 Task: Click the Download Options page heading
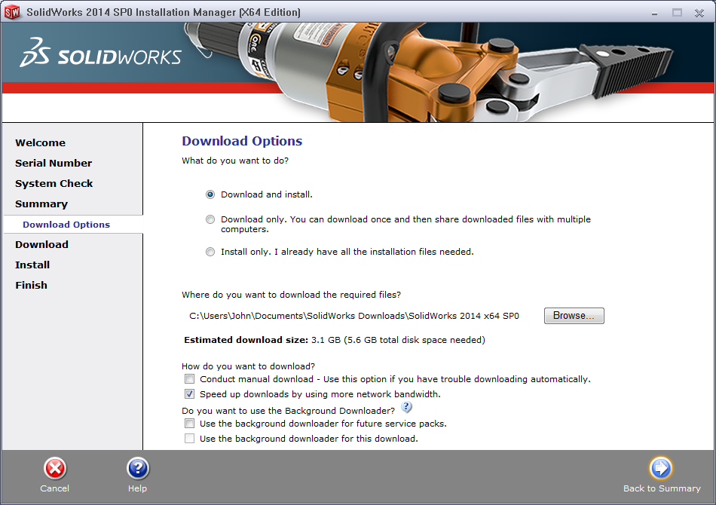pos(242,141)
